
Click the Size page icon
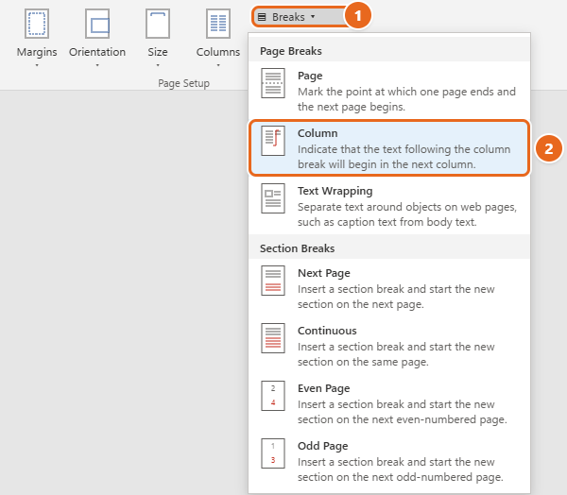[x=158, y=24]
